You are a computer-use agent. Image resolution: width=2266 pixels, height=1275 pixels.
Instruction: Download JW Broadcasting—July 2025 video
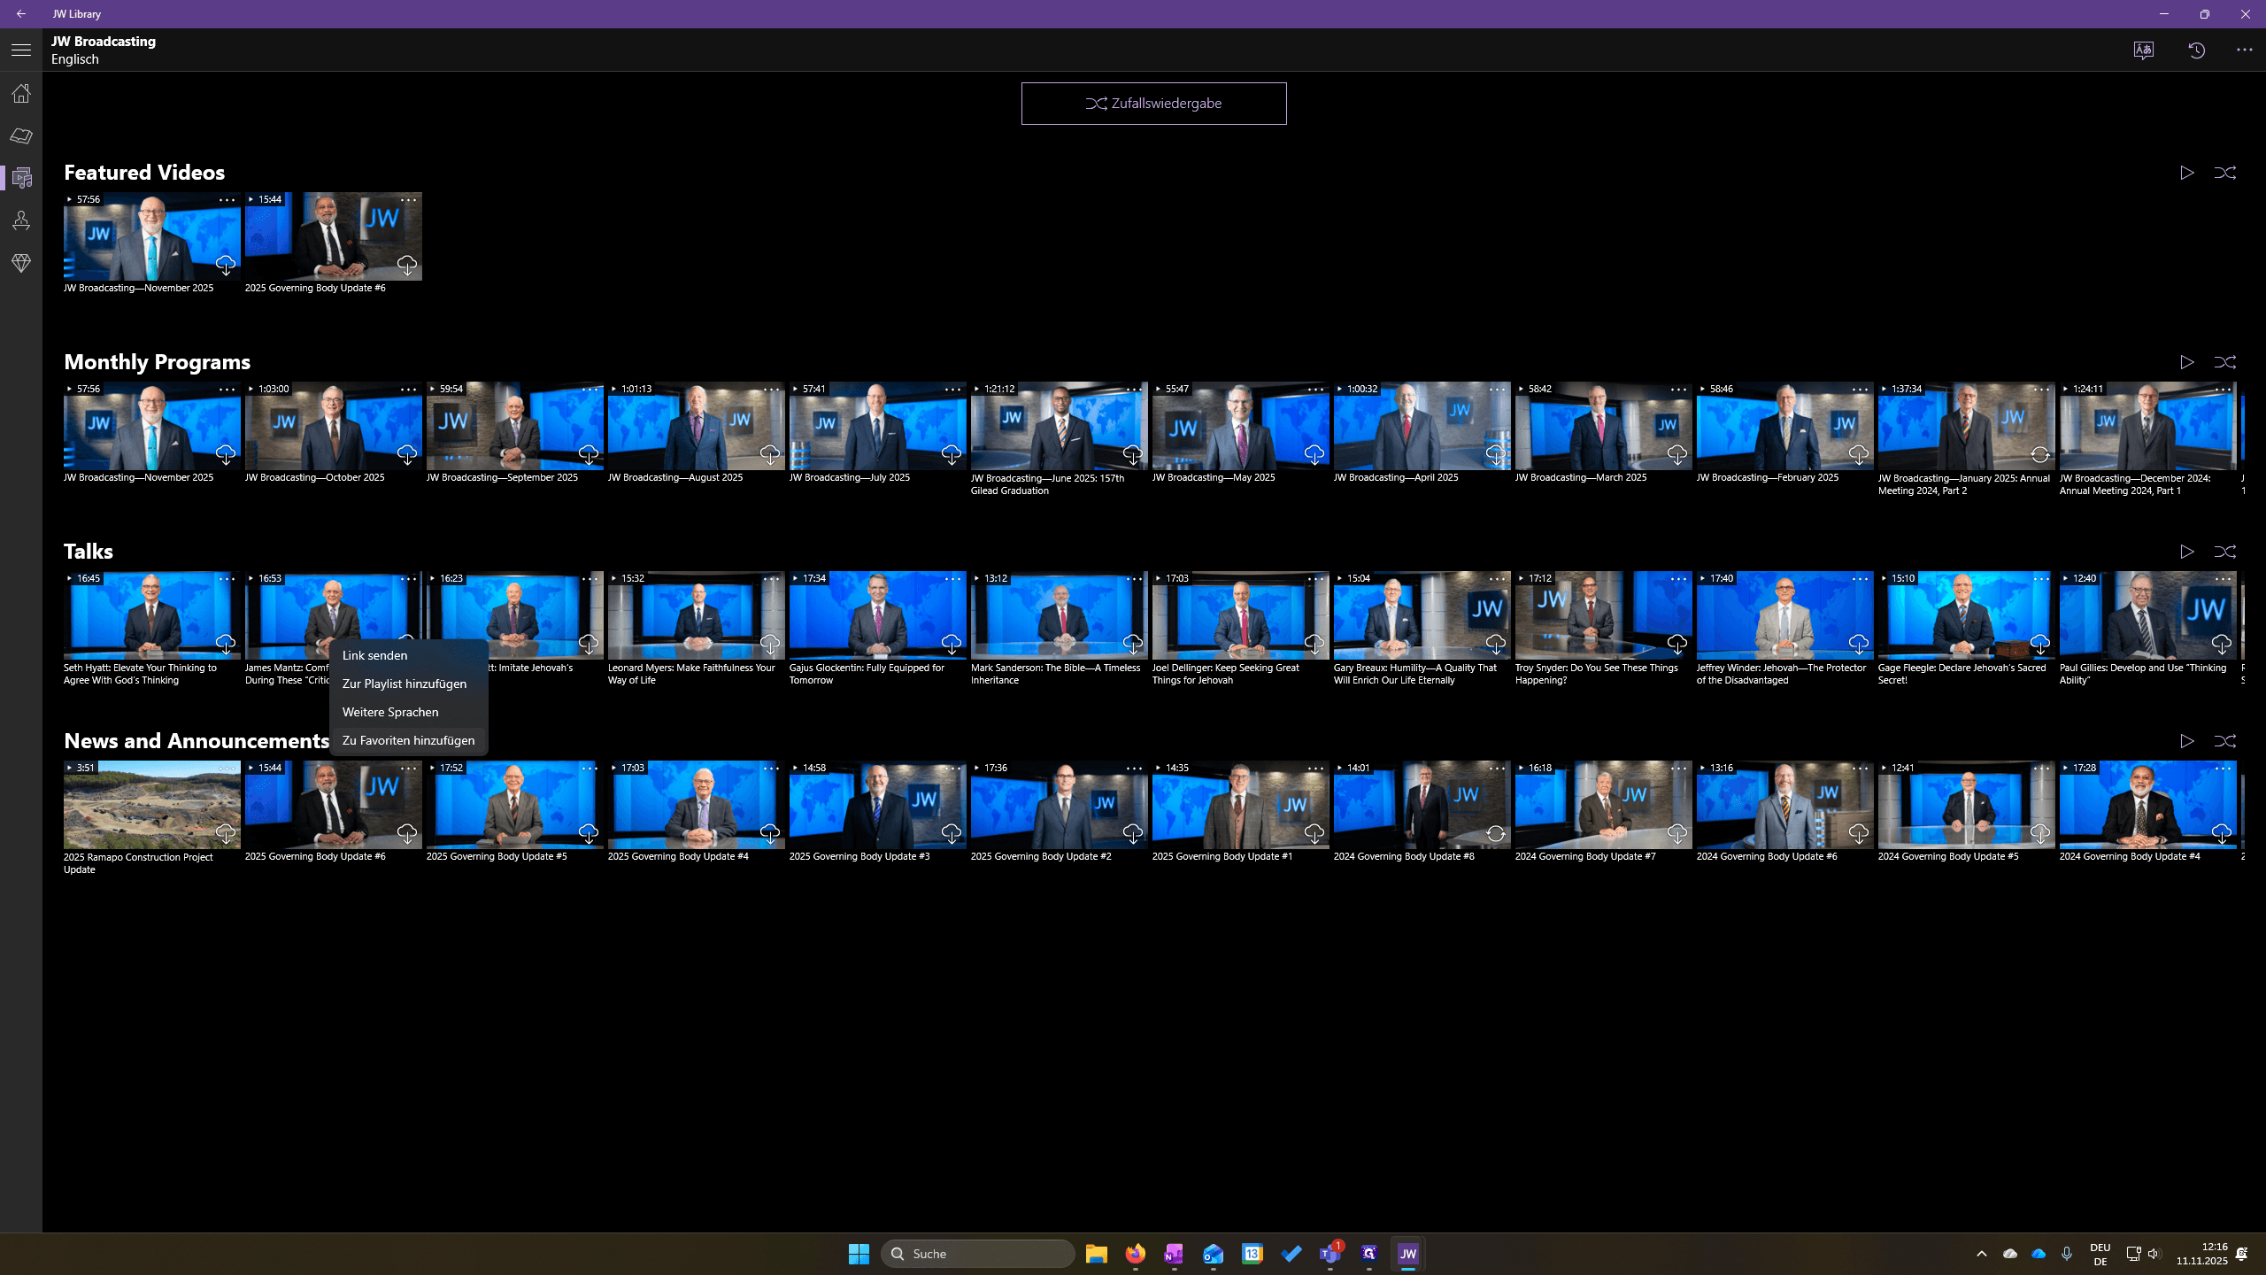pyautogui.click(x=952, y=454)
